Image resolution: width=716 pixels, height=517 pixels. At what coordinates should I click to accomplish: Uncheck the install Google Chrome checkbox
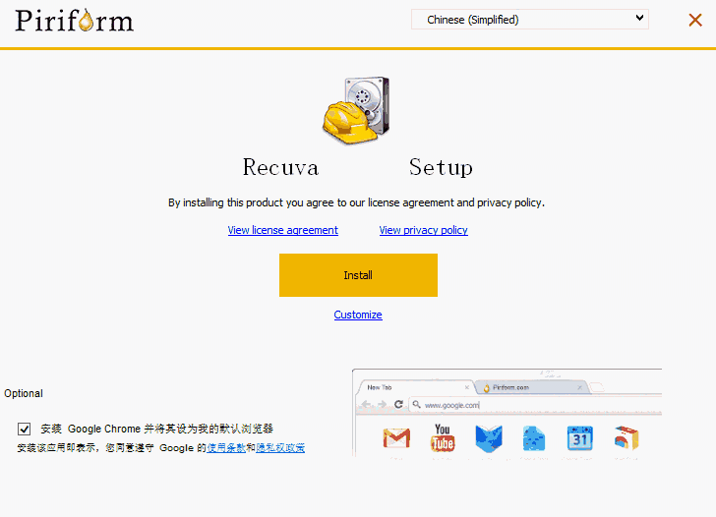pyautogui.click(x=25, y=429)
